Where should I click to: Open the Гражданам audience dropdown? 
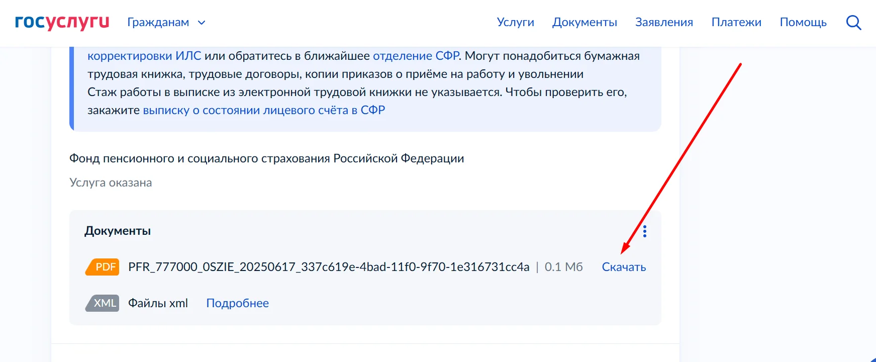click(x=158, y=22)
